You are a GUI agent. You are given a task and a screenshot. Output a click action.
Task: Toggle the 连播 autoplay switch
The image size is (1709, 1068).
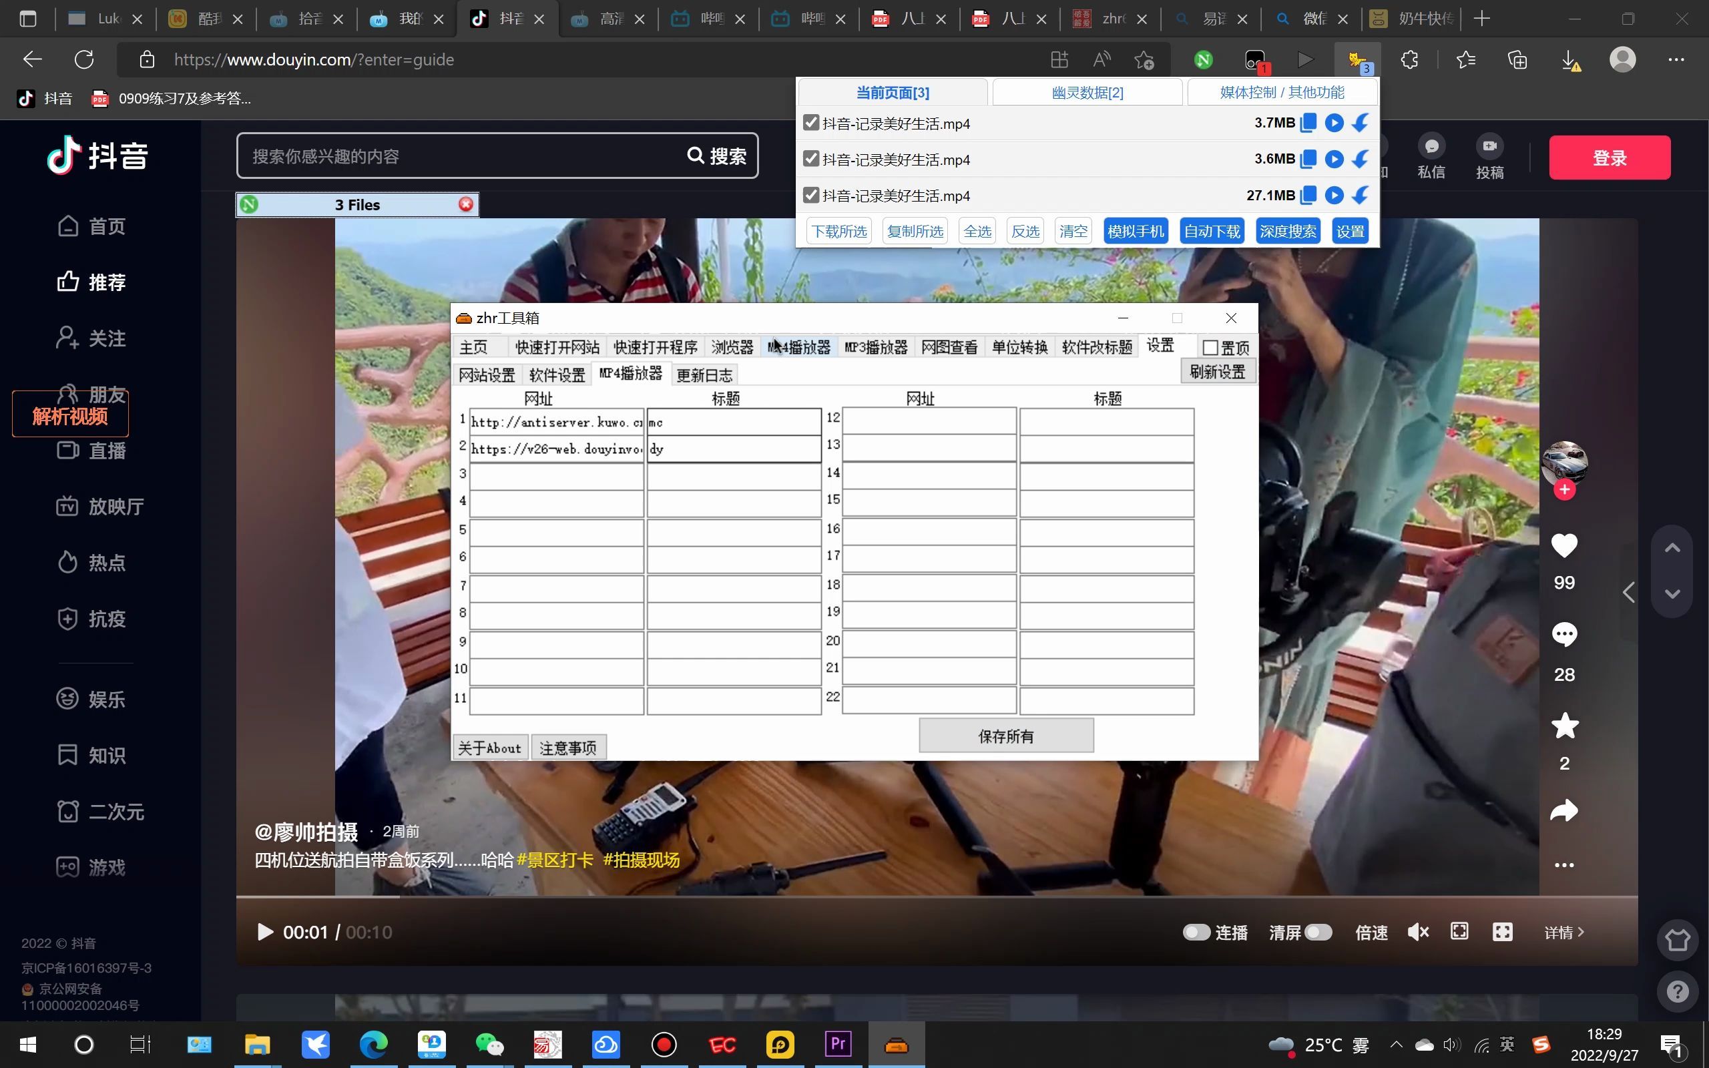(1196, 932)
